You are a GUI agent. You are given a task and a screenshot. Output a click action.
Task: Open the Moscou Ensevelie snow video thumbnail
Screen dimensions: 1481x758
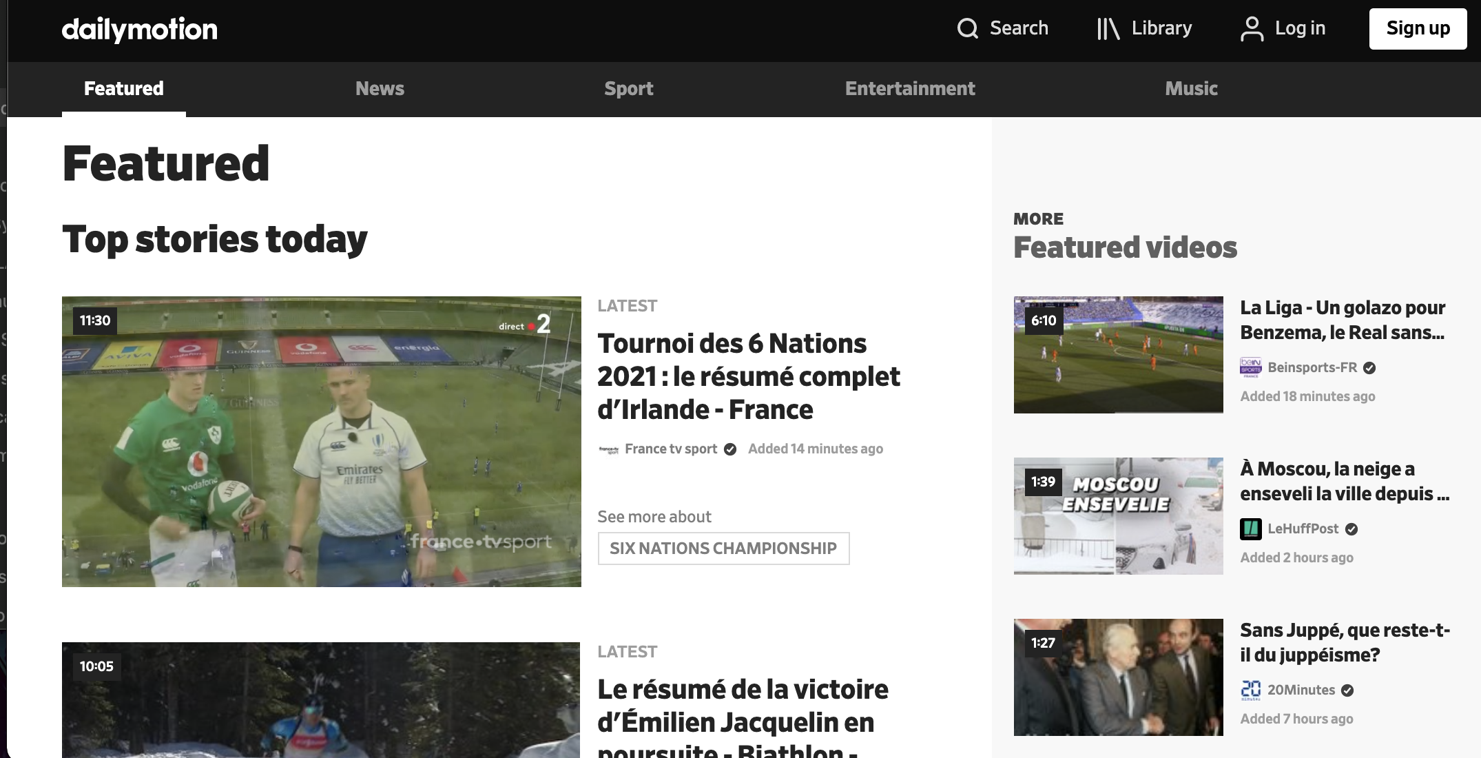click(1118, 516)
